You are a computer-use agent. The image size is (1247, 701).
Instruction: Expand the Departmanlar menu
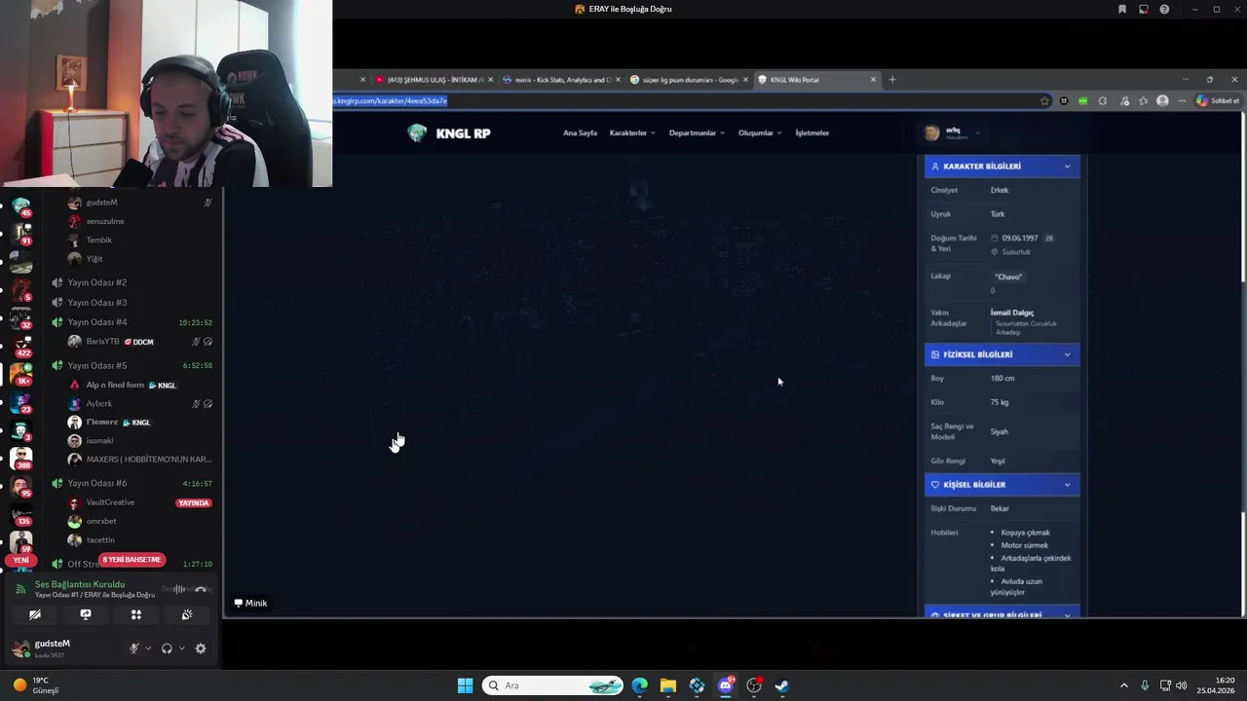pyautogui.click(x=697, y=133)
